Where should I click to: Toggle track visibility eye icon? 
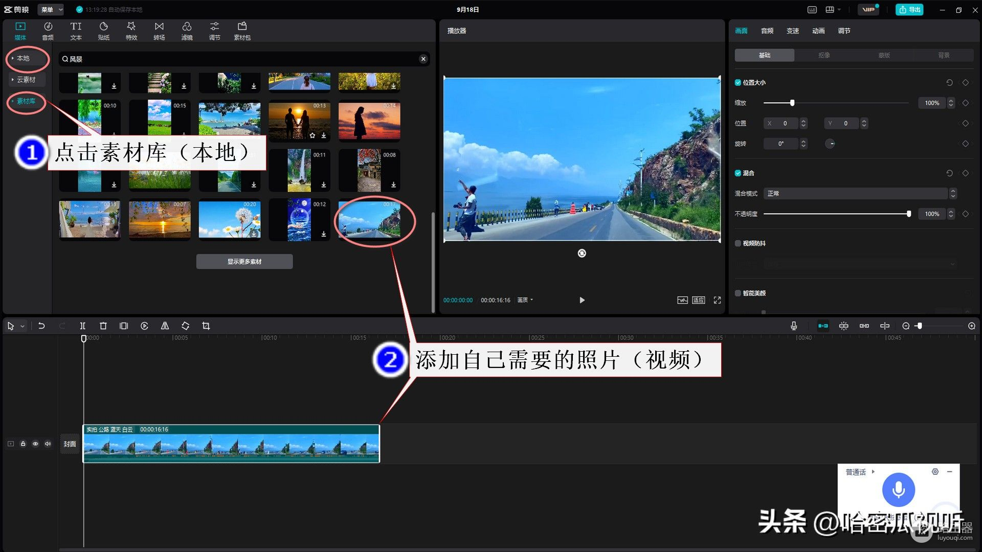point(35,444)
